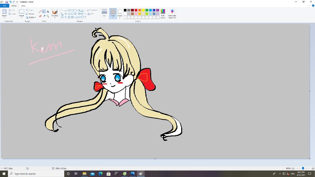The image size is (315, 177).
Task: Select the Magnifier tool
Action: coord(48,16)
